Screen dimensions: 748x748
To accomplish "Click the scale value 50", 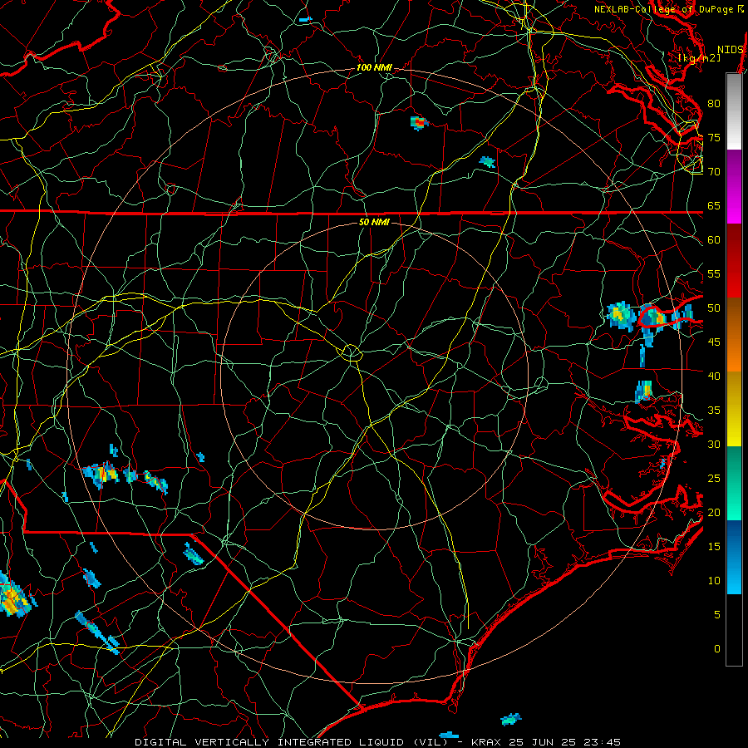I will pos(714,308).
